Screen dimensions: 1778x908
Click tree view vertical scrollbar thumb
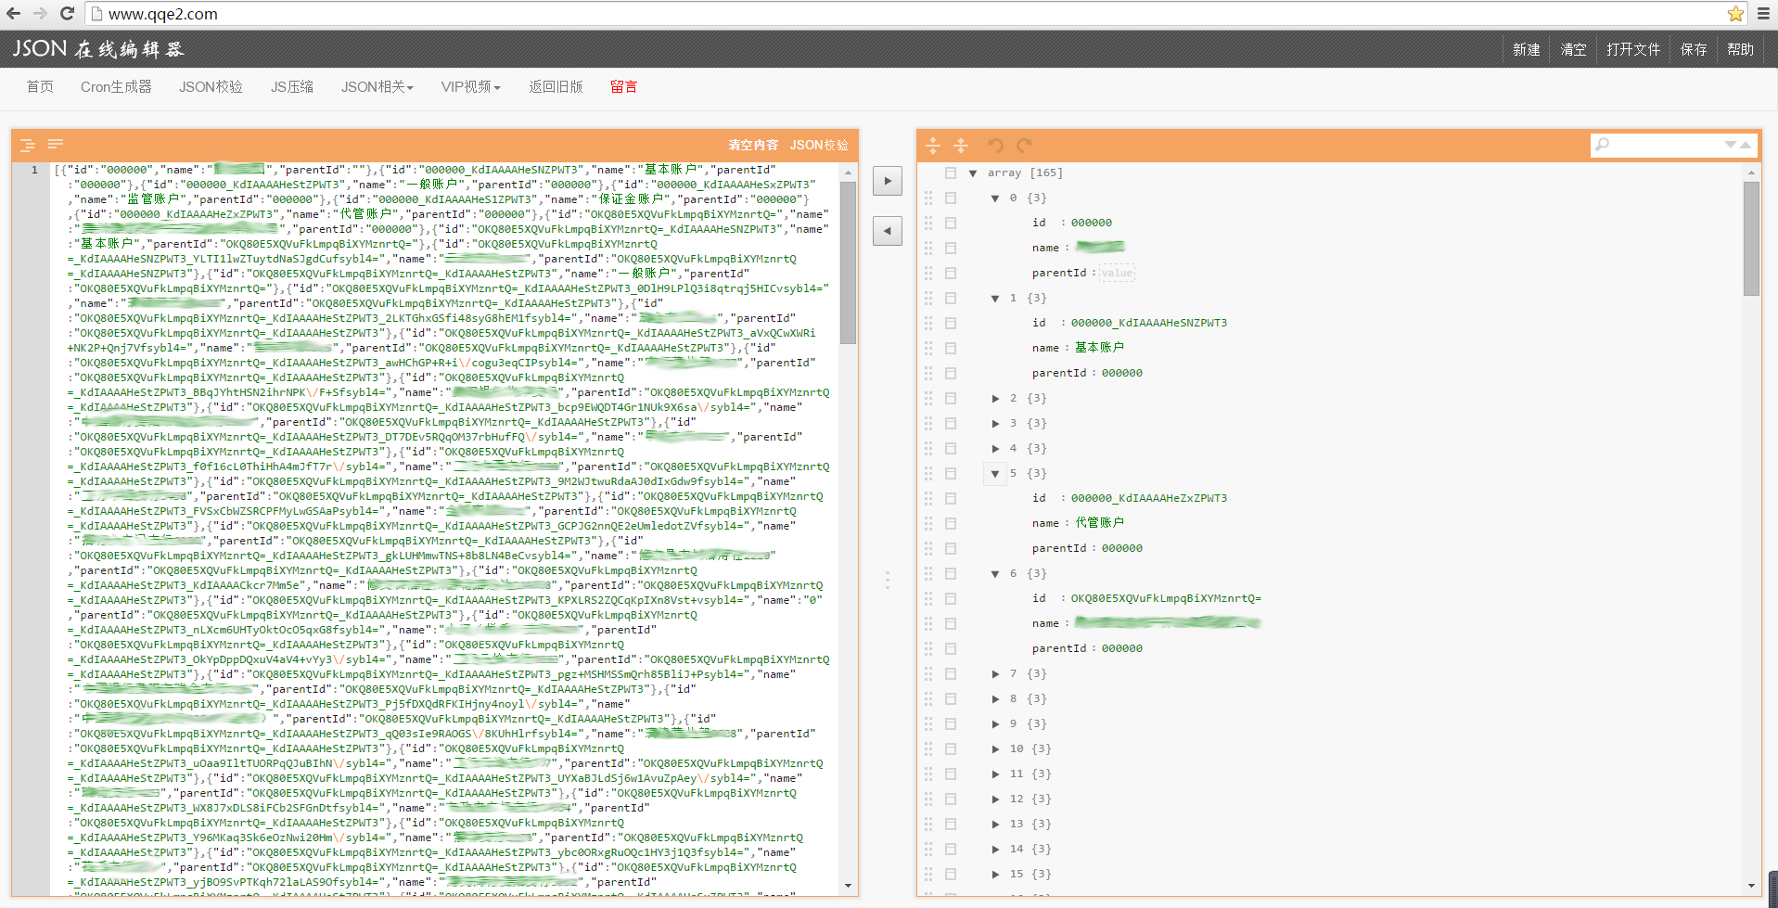[1751, 238]
